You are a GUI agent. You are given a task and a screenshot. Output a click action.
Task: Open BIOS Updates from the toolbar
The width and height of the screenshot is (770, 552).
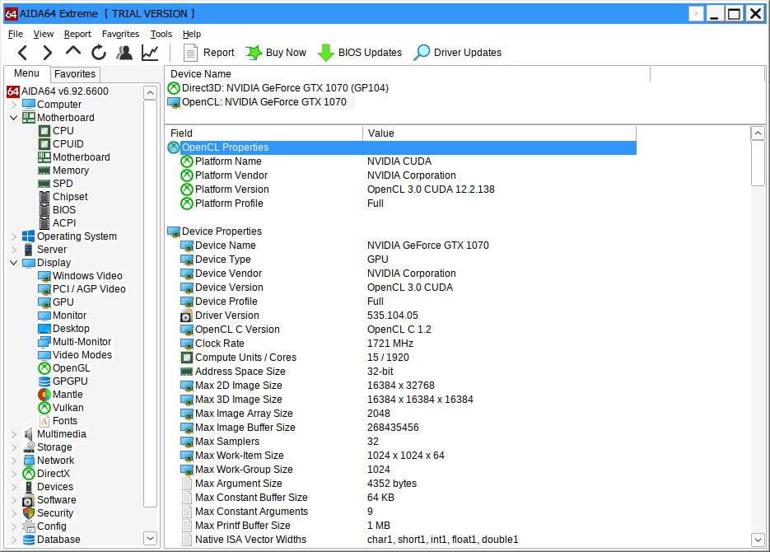[x=359, y=53]
